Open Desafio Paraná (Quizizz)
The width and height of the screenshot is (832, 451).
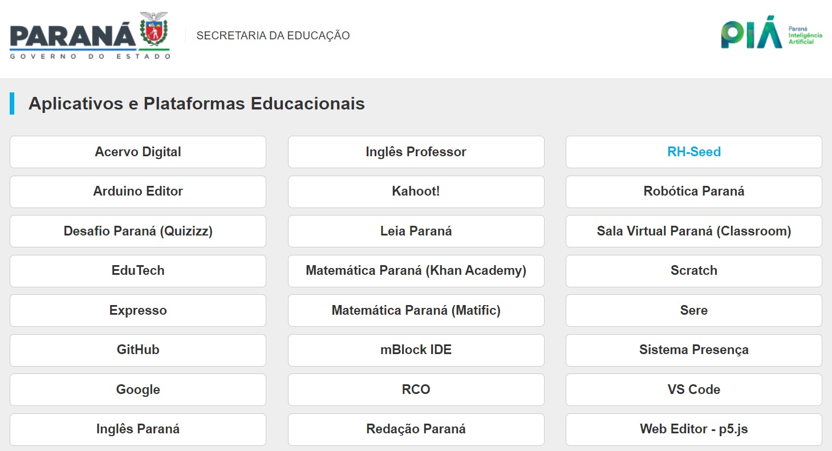pyautogui.click(x=138, y=231)
